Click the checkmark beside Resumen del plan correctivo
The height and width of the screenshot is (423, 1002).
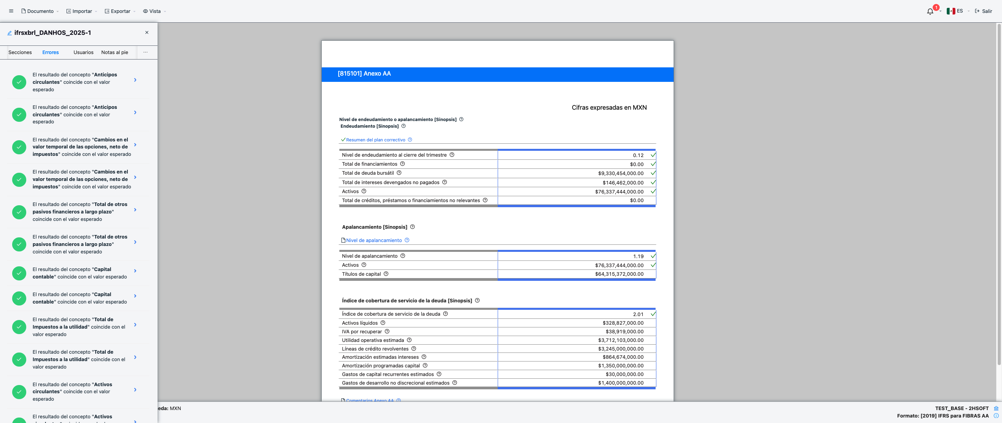(x=343, y=139)
